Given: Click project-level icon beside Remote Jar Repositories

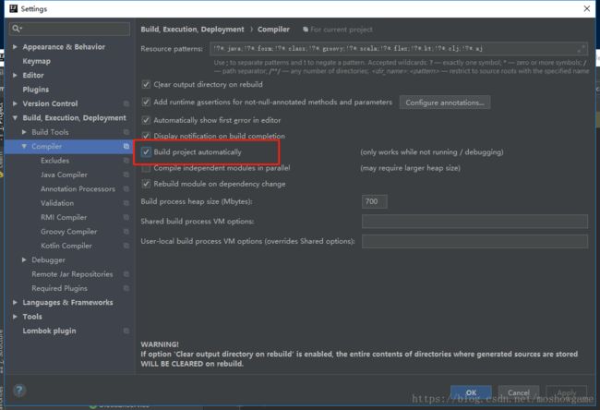Looking at the screenshot, I should click(126, 274).
